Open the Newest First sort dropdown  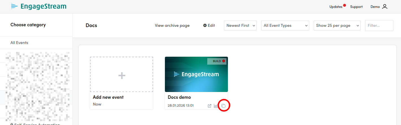pos(240,25)
